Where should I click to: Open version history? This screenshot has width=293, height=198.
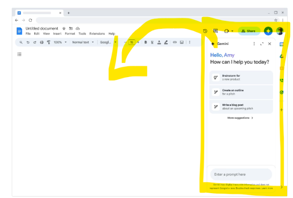205,31
